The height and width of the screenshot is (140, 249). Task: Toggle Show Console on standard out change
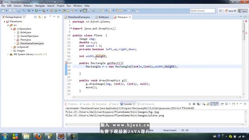[x=212, y=104]
